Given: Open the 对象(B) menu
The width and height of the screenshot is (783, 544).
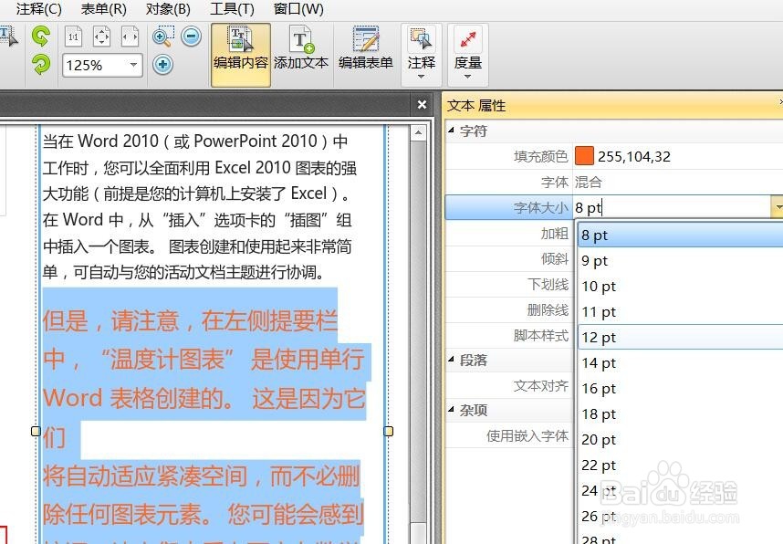Looking at the screenshot, I should point(168,9).
